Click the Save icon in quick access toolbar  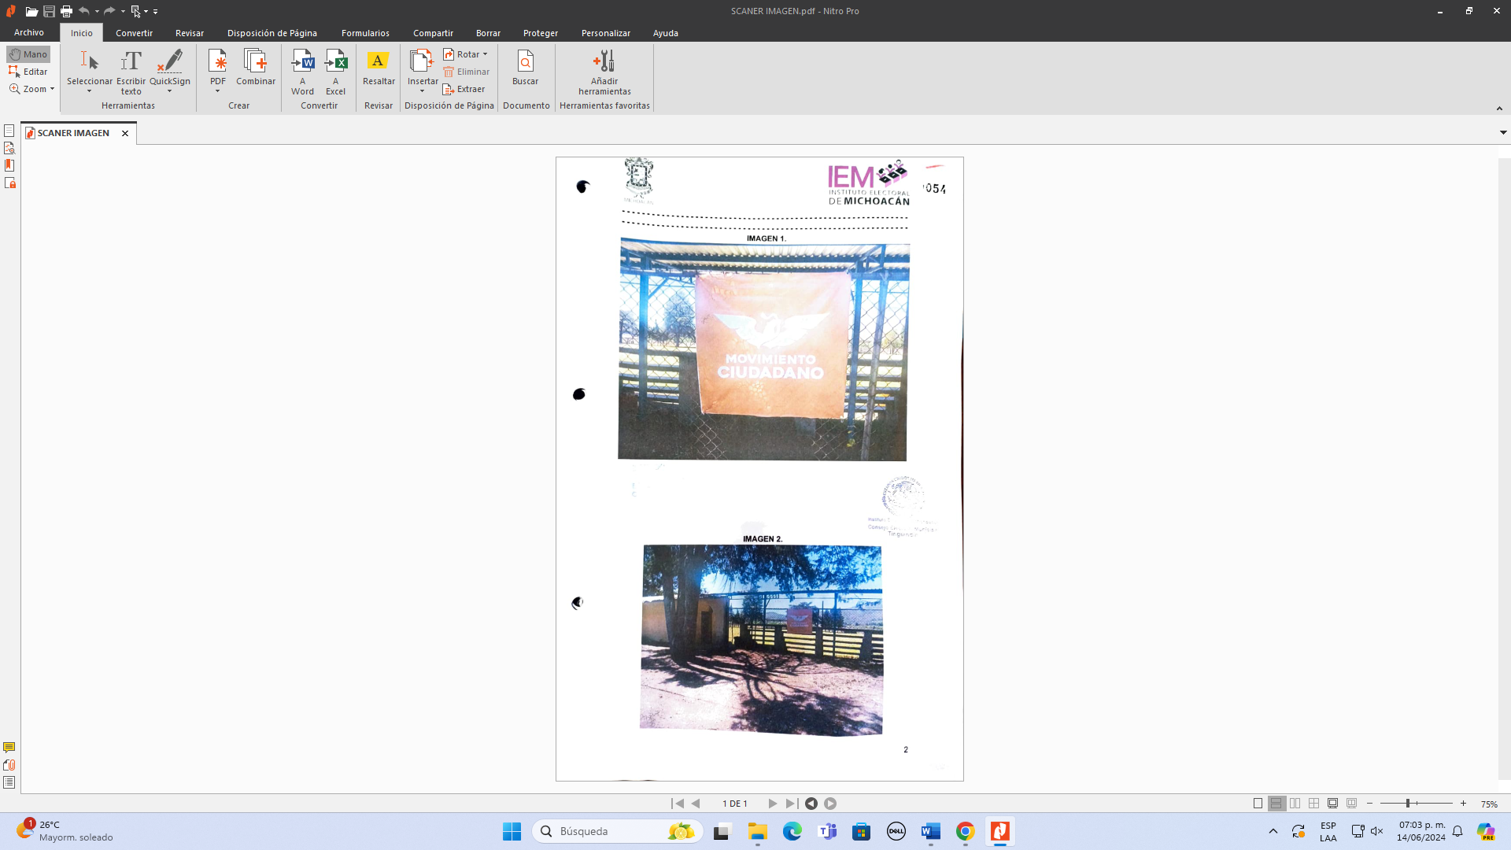coord(49,11)
